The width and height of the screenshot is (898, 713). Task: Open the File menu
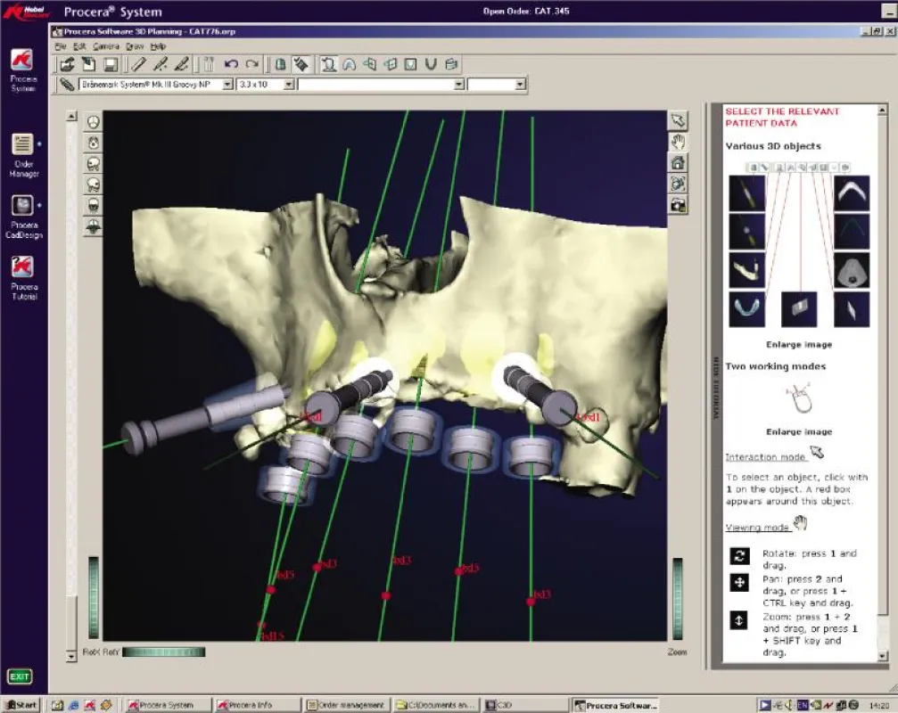coord(61,46)
